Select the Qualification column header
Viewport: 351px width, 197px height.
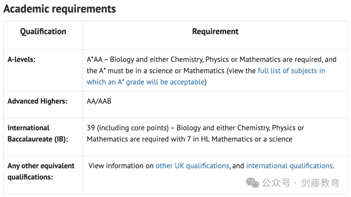43,32
